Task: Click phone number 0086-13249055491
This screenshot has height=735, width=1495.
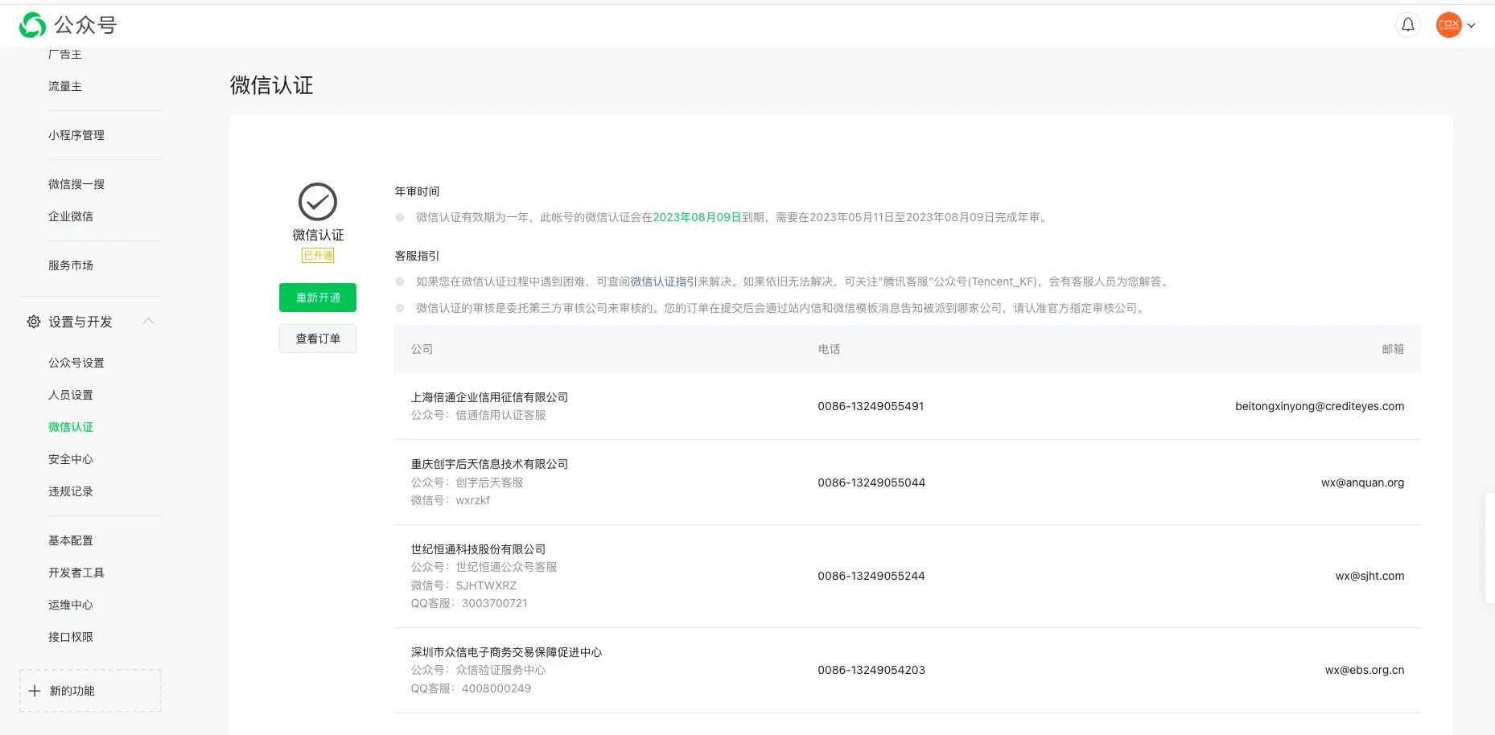Action: pyautogui.click(x=871, y=406)
